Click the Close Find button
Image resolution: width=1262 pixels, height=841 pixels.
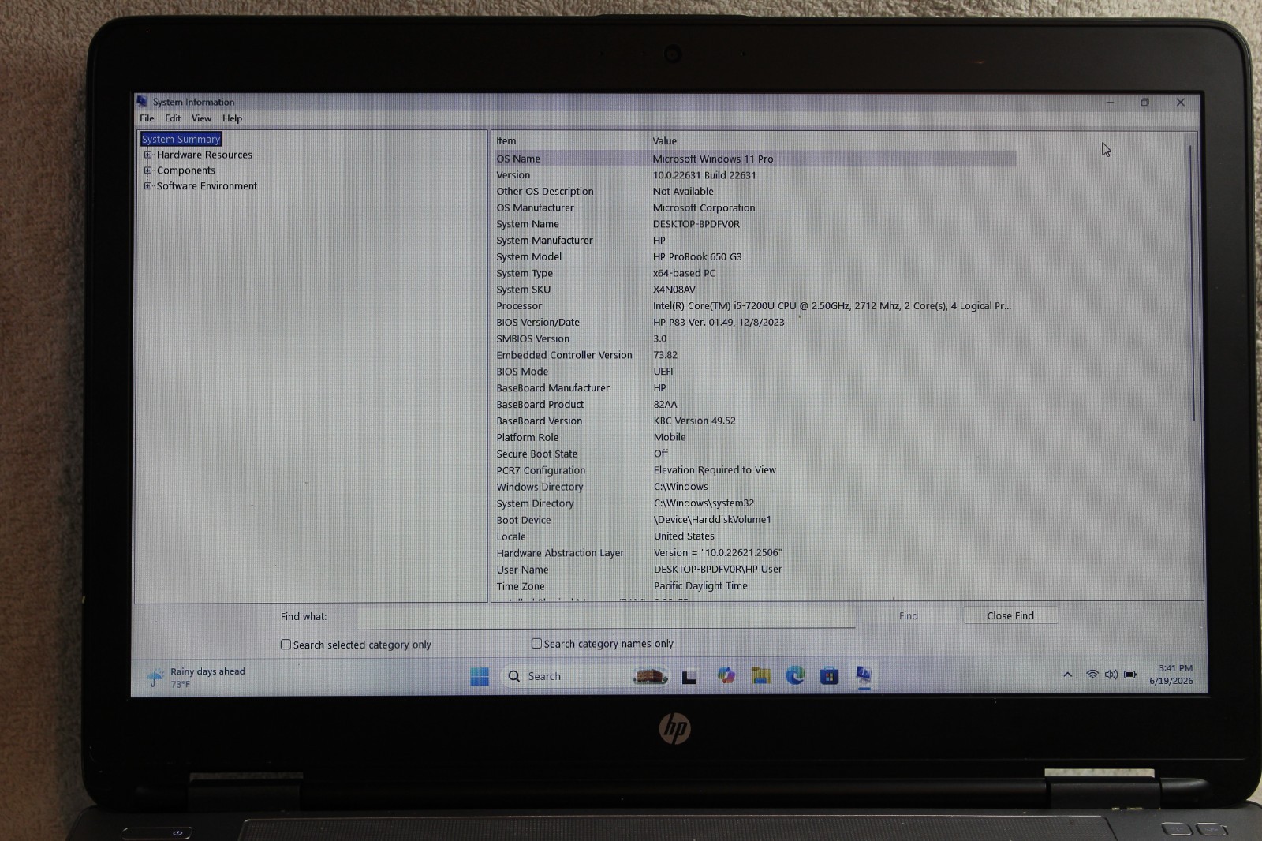[1010, 615]
